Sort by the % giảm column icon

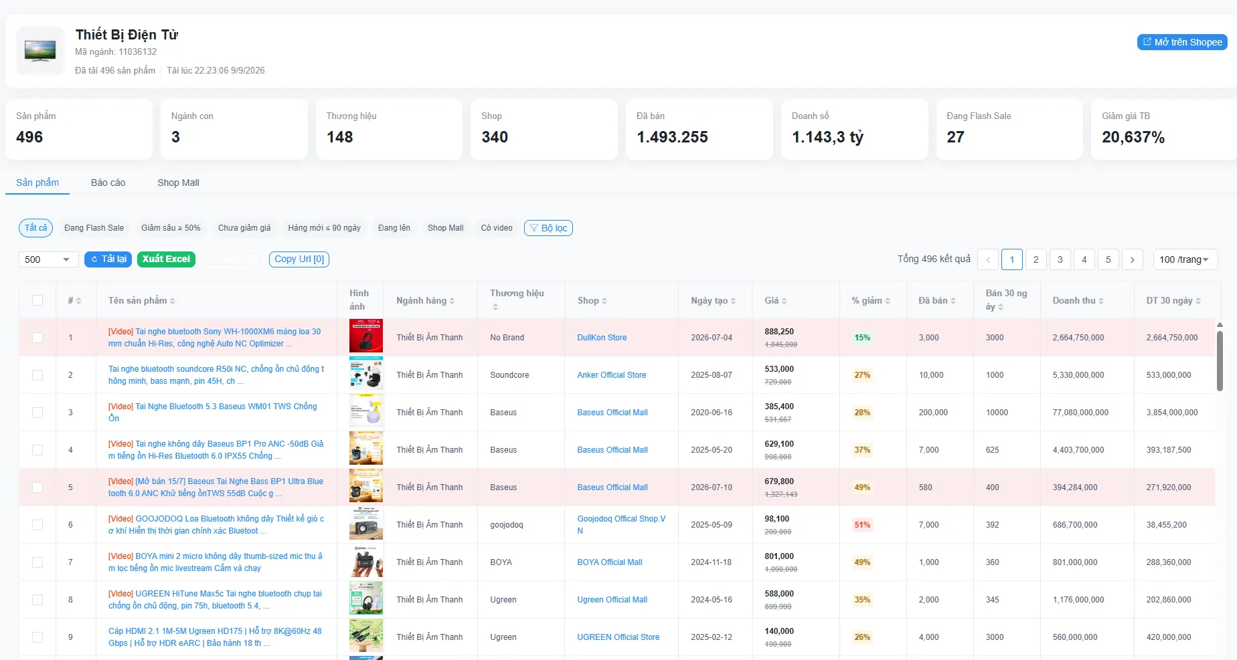coord(888,301)
